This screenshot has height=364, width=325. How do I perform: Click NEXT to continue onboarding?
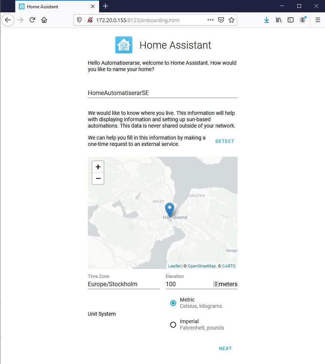pos(225,348)
